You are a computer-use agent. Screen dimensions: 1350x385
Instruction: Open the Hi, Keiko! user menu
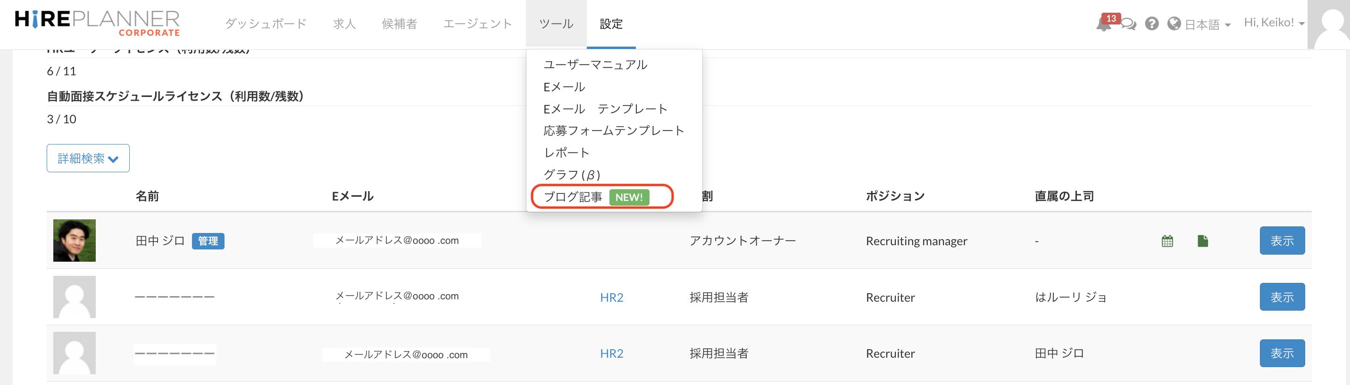(1274, 23)
